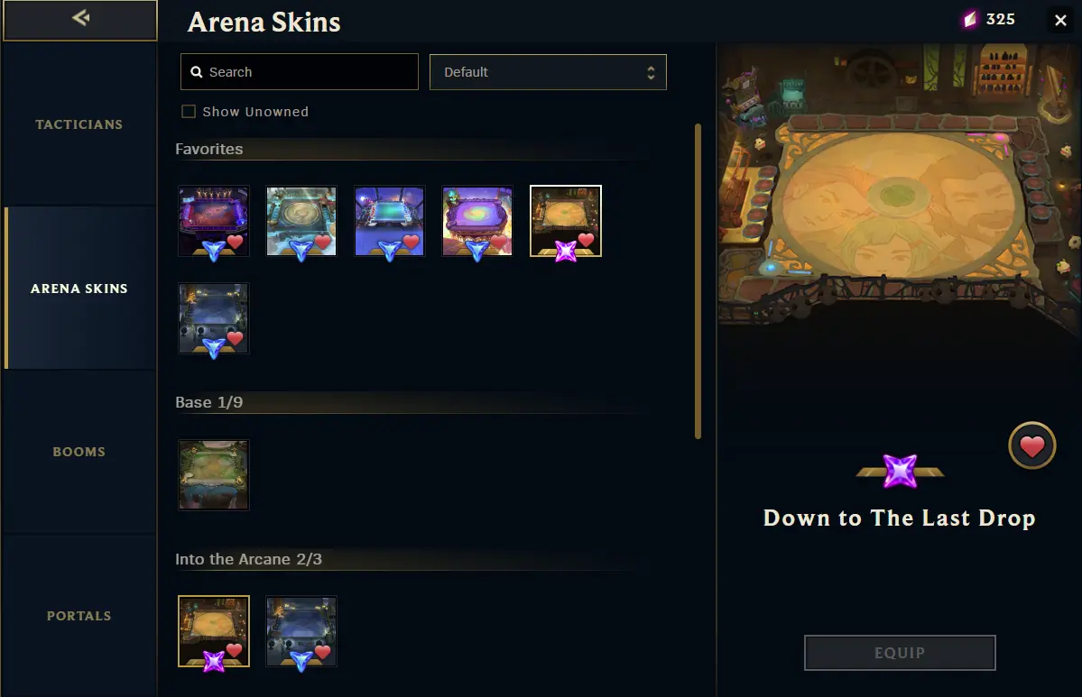
Task: Click the skin list scrollbar
Action: (x=698, y=281)
